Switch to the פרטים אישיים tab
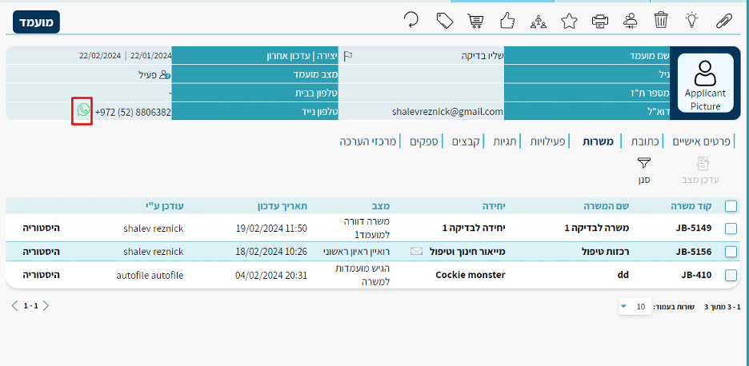 point(703,141)
